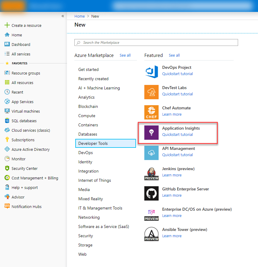Click the Monitor gauge icon
258x267 pixels.
click(x=7, y=159)
